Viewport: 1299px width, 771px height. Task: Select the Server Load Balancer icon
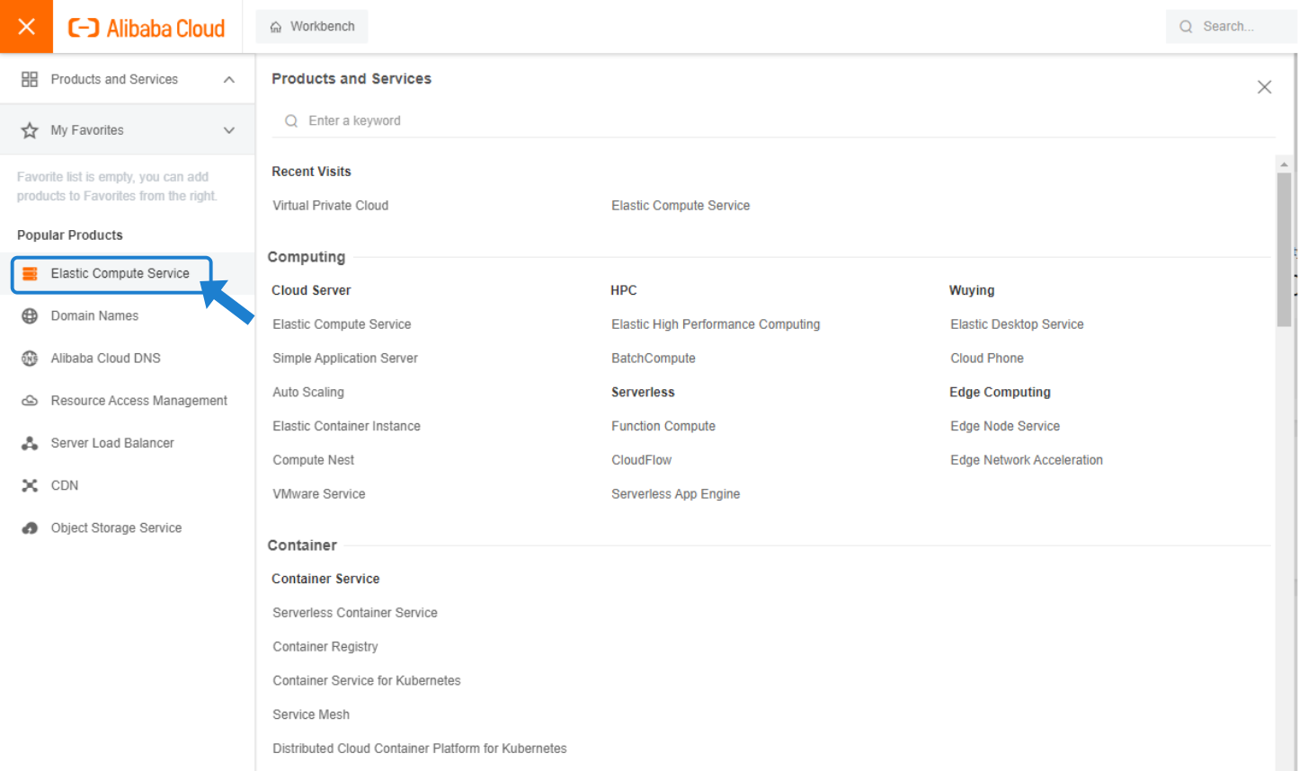pos(30,443)
